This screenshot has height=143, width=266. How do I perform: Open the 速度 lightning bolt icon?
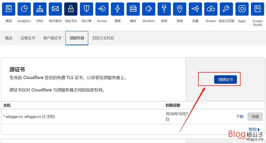(x=117, y=9)
